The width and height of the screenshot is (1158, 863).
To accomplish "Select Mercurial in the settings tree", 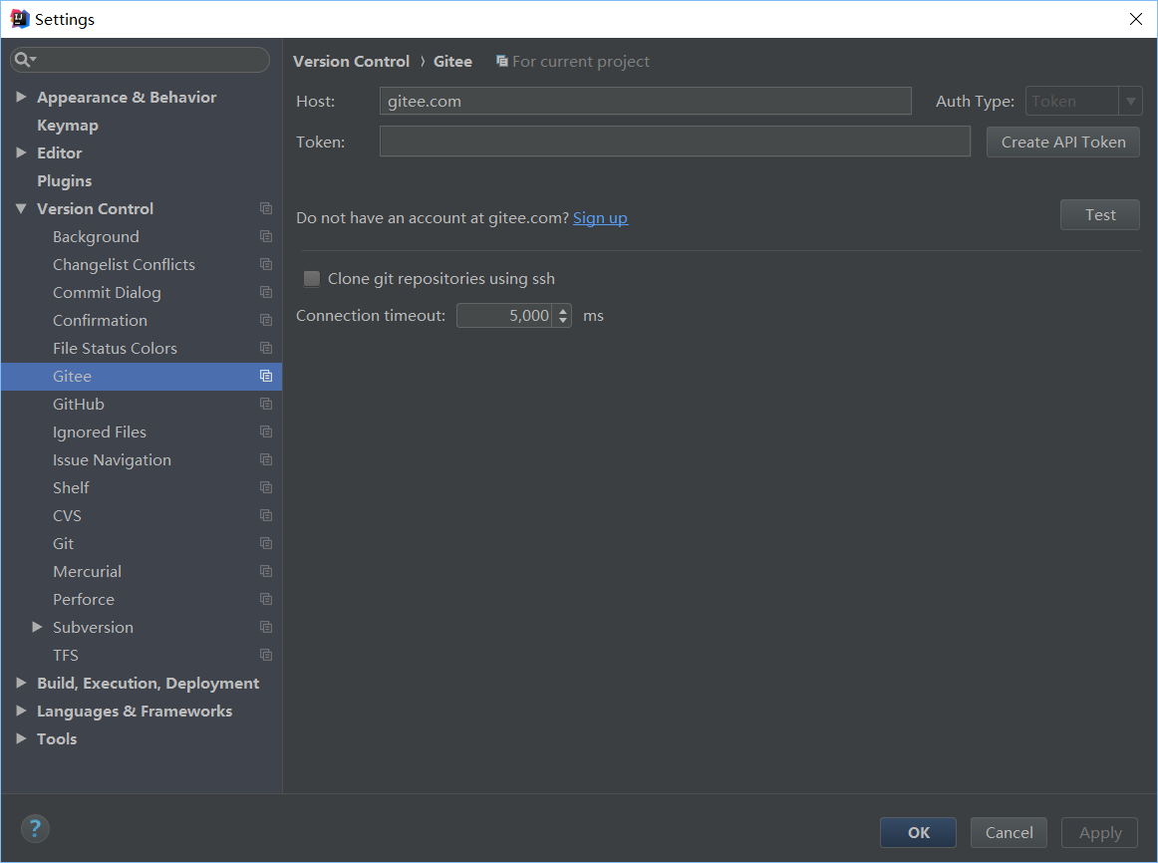I will pos(87,571).
